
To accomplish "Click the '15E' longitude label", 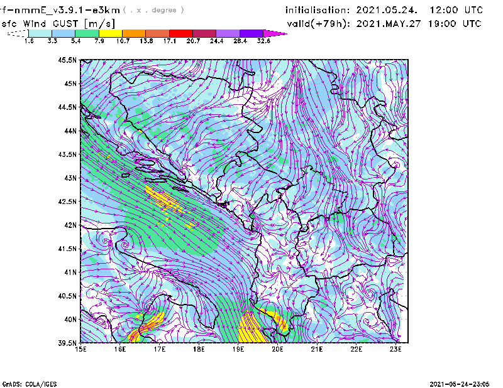I will (x=80, y=349).
